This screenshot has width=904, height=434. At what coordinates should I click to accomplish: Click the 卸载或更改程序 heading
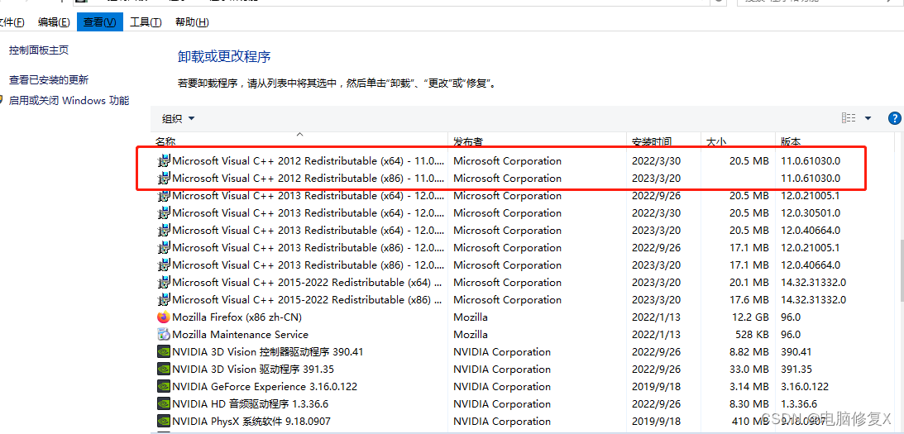(x=224, y=56)
